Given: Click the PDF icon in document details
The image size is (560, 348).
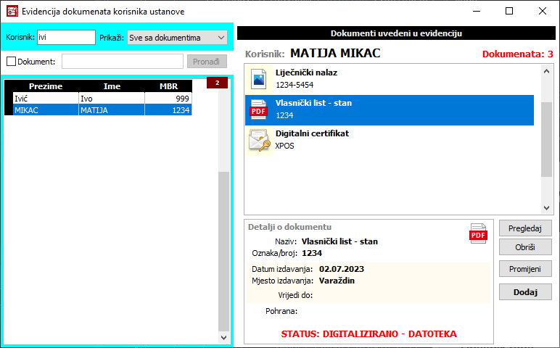Looking at the screenshot, I should (479, 234).
